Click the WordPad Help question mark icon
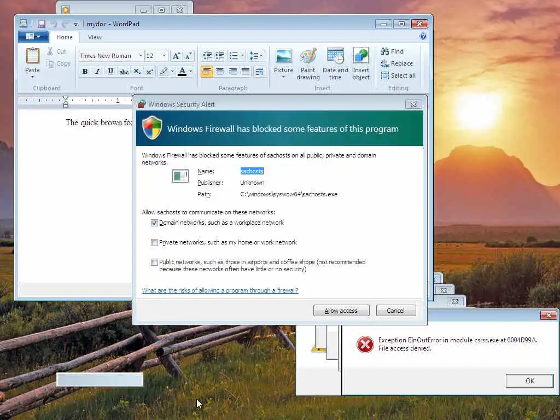The width and height of the screenshot is (560, 420). click(x=423, y=36)
